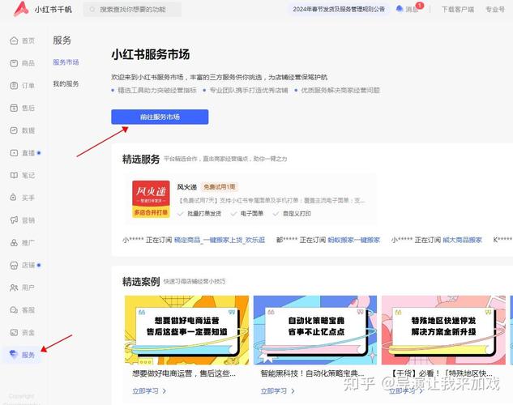
Task: Click the 数据 data icon in sidebar
Action: tap(14, 130)
